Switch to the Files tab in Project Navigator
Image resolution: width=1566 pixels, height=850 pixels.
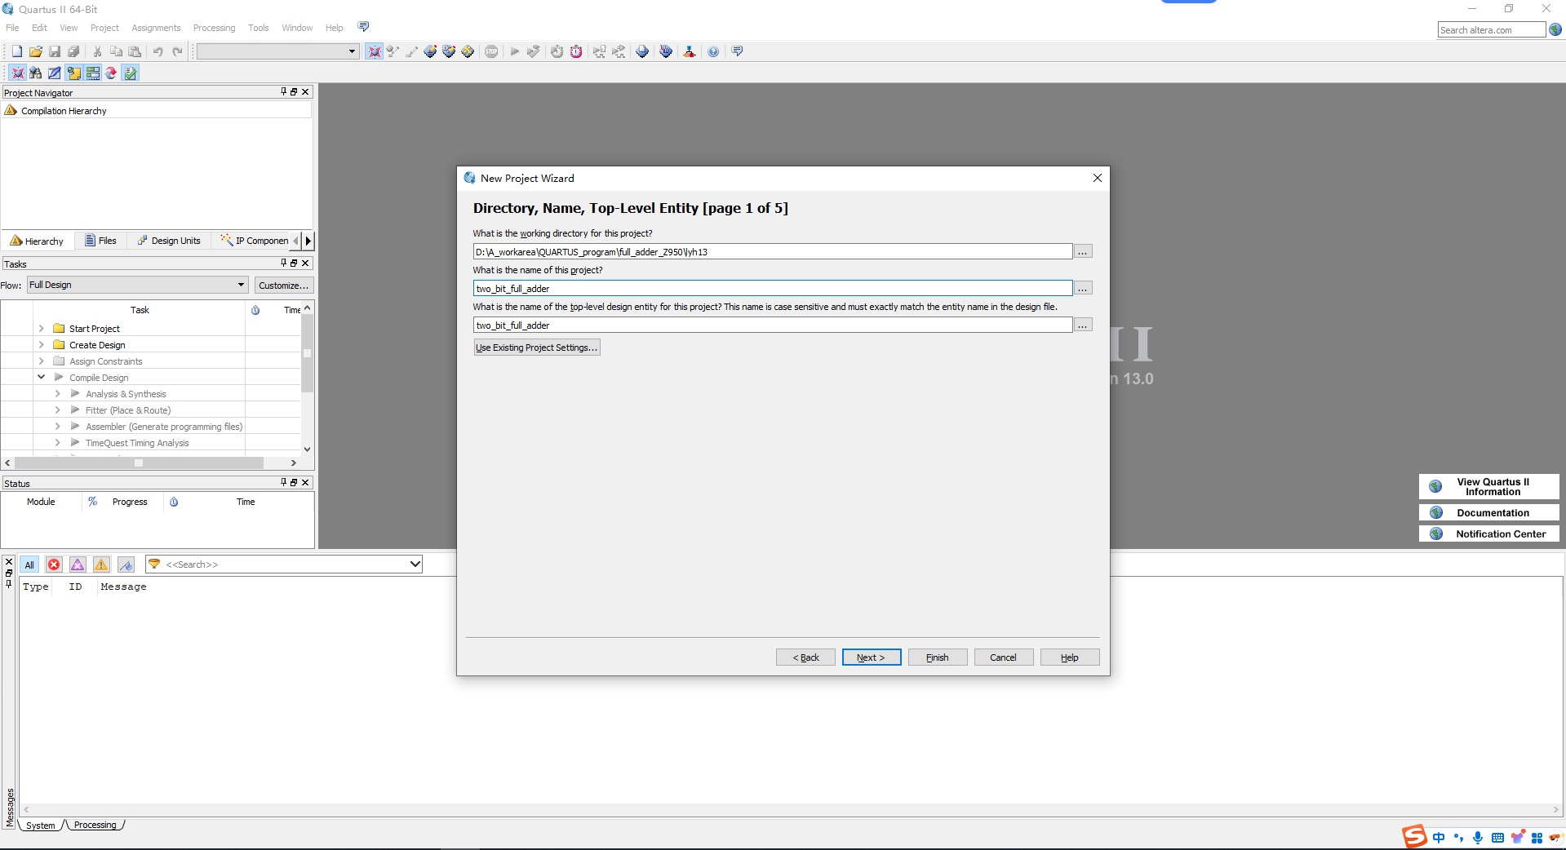100,241
